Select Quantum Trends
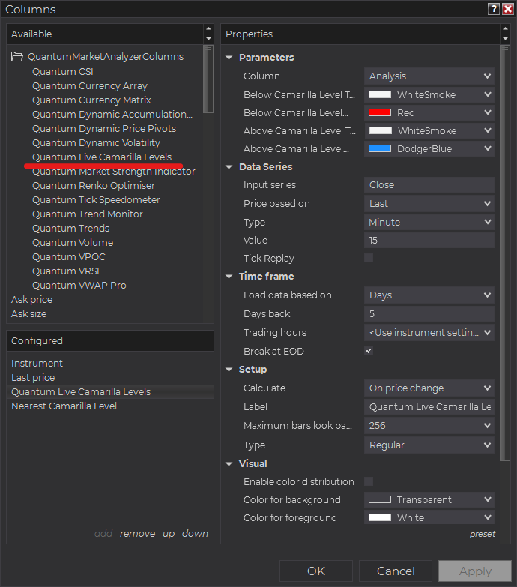The width and height of the screenshot is (517, 587). 70,228
